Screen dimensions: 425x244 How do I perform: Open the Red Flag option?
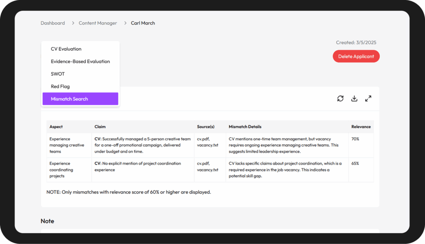click(x=80, y=86)
